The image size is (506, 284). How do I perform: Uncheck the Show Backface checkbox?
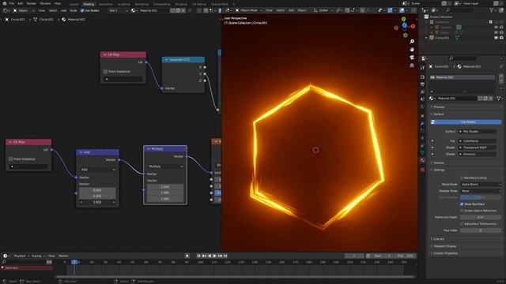click(x=462, y=204)
